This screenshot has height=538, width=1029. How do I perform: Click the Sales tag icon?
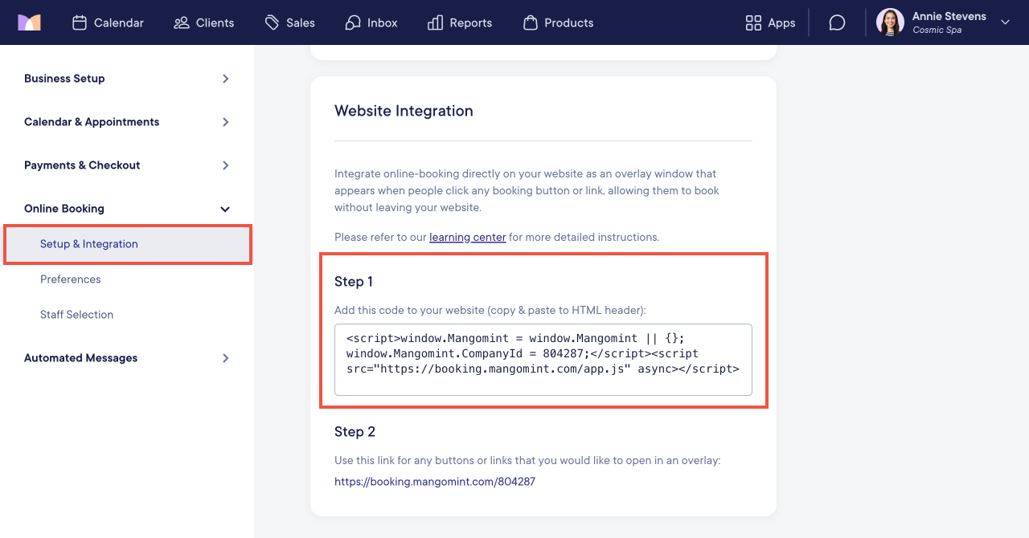273,22
